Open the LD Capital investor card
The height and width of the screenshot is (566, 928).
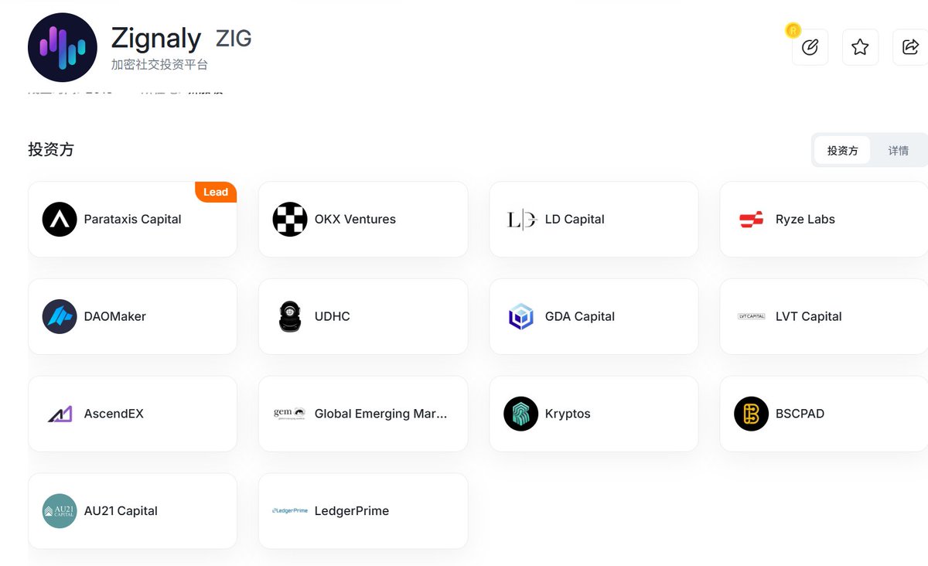(x=594, y=220)
